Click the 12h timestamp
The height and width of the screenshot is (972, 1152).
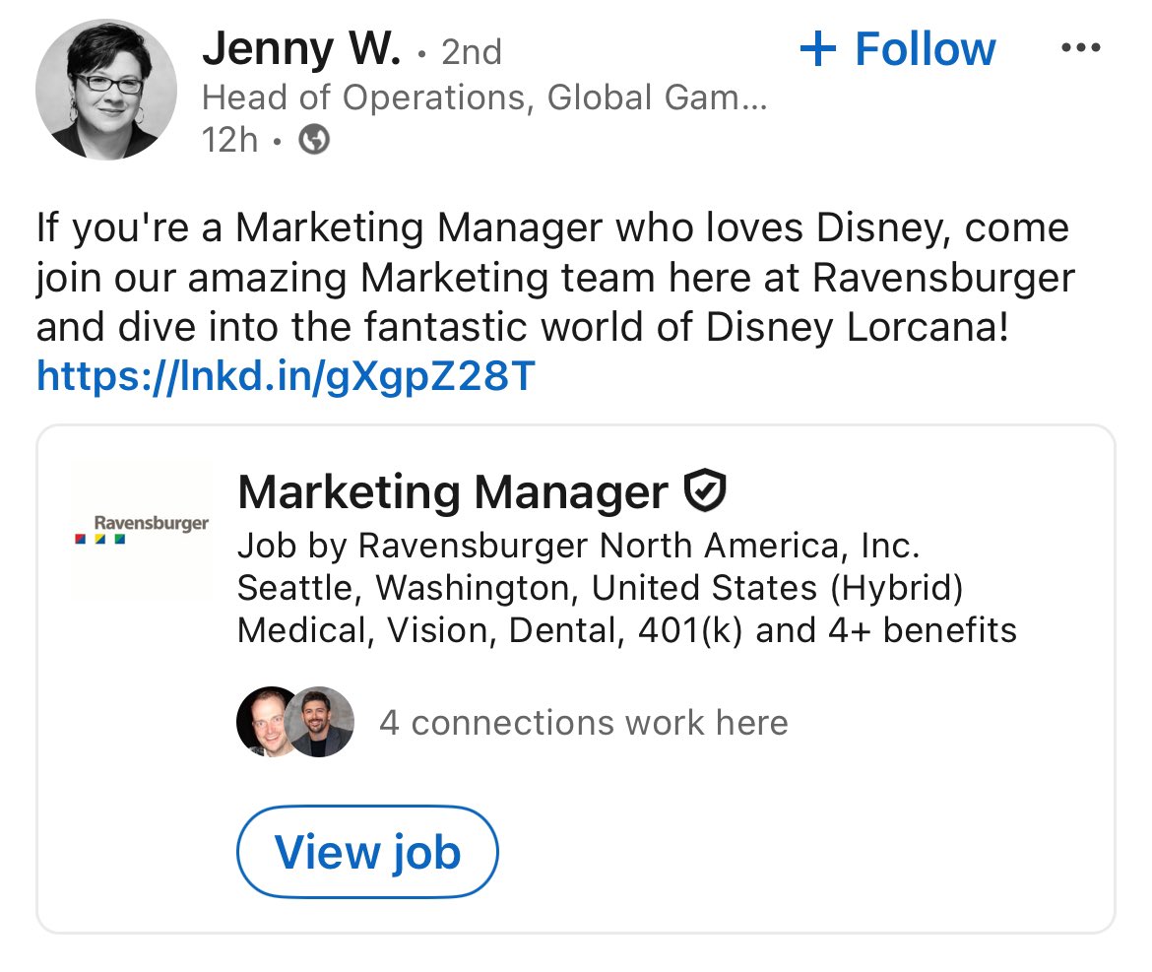230,140
